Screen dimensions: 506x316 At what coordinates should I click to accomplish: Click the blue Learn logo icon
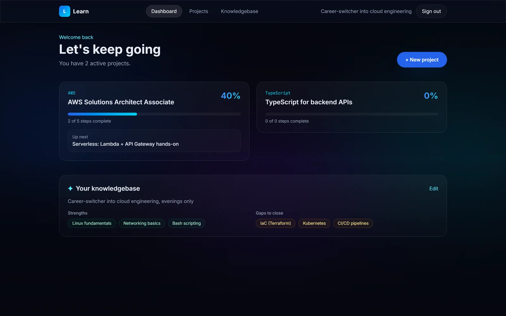[65, 11]
